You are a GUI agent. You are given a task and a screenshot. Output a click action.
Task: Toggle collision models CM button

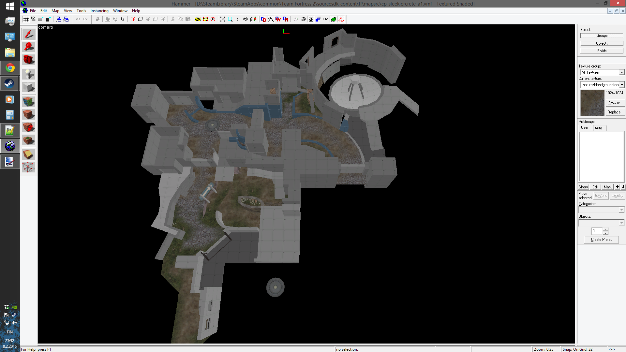click(x=325, y=19)
